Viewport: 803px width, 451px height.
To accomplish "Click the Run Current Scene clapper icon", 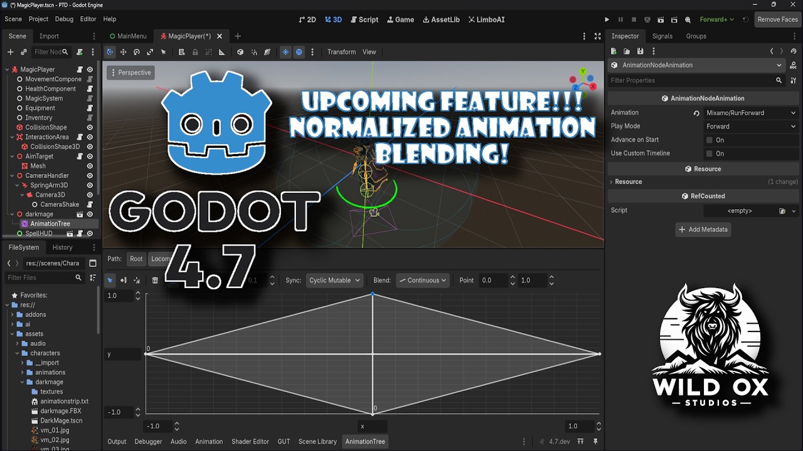I will [661, 19].
